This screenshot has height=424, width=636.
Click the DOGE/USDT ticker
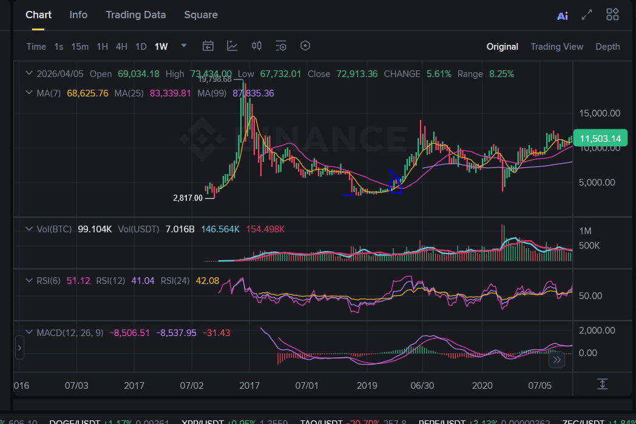[75, 422]
